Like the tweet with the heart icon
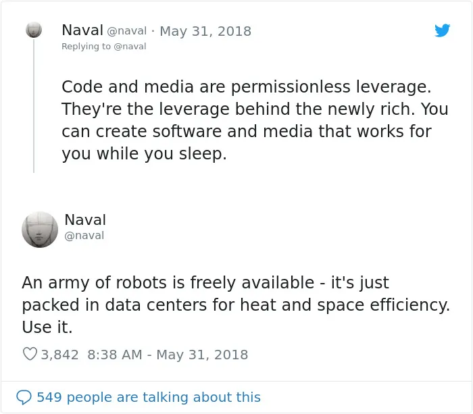 (x=30, y=354)
